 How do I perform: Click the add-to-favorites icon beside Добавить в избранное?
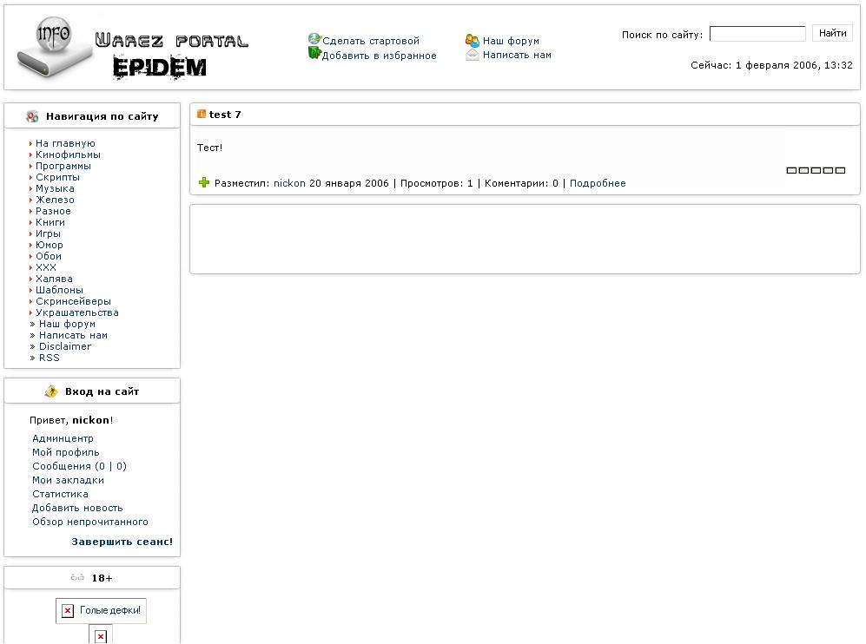click(314, 54)
